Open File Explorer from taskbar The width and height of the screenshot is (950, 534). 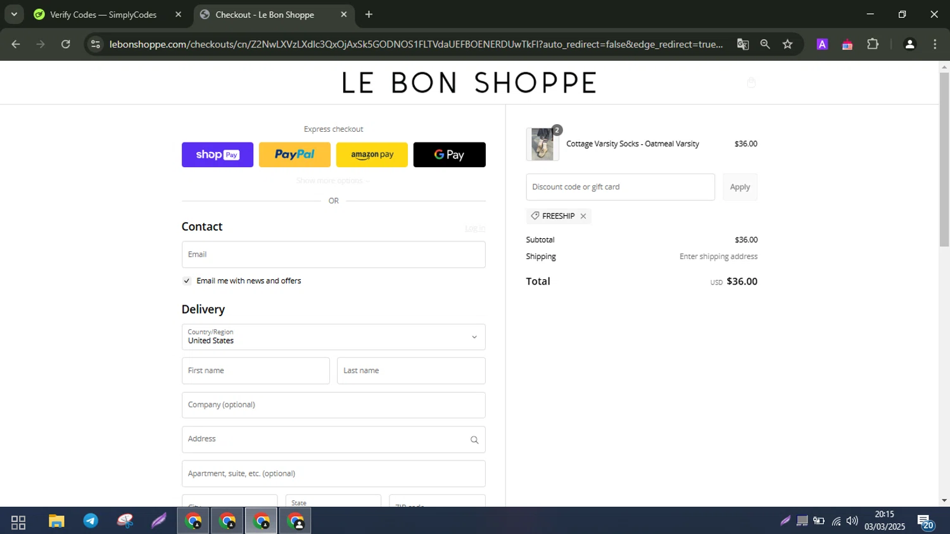(56, 521)
